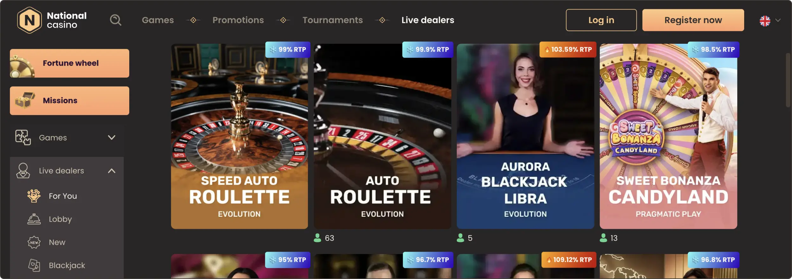Select the Blackjack cards icon
The width and height of the screenshot is (792, 279).
coord(34,265)
